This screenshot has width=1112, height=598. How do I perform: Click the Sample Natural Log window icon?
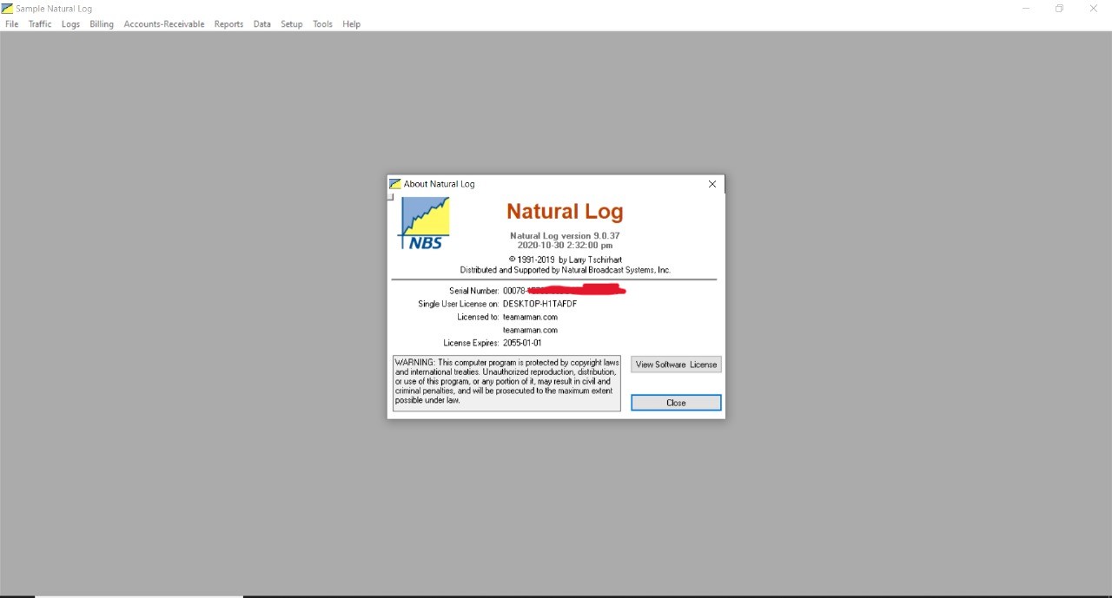click(8, 9)
